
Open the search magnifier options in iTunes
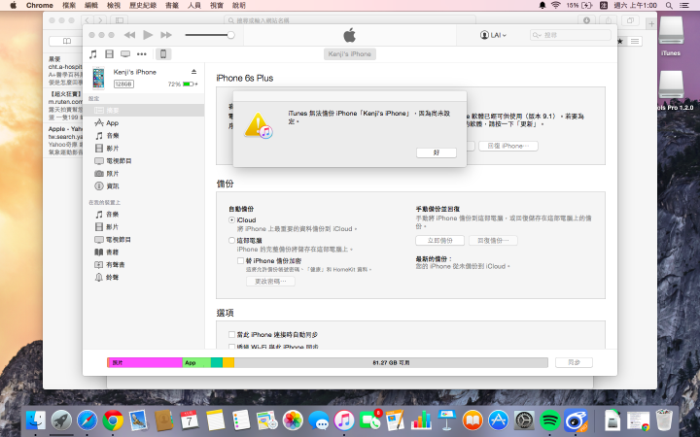click(537, 35)
